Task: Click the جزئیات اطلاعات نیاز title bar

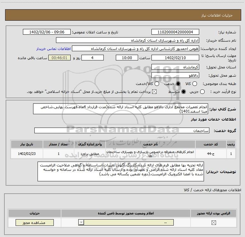Action: [x=123, y=15]
